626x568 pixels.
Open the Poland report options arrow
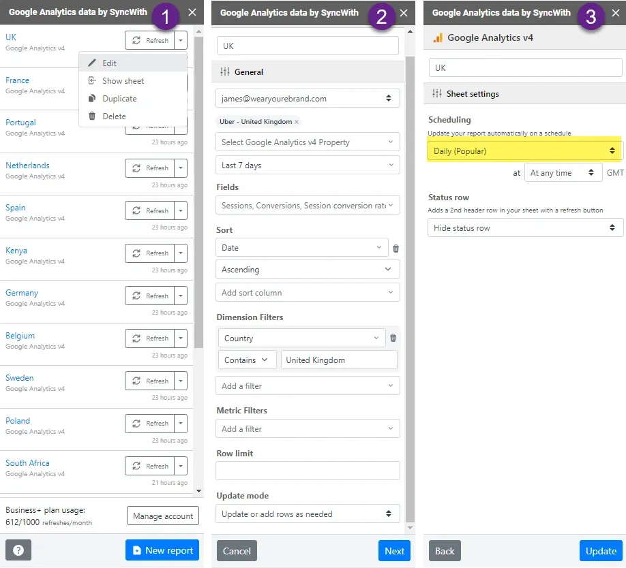point(181,424)
